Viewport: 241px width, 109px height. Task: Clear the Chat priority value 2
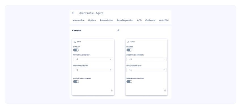76,59
